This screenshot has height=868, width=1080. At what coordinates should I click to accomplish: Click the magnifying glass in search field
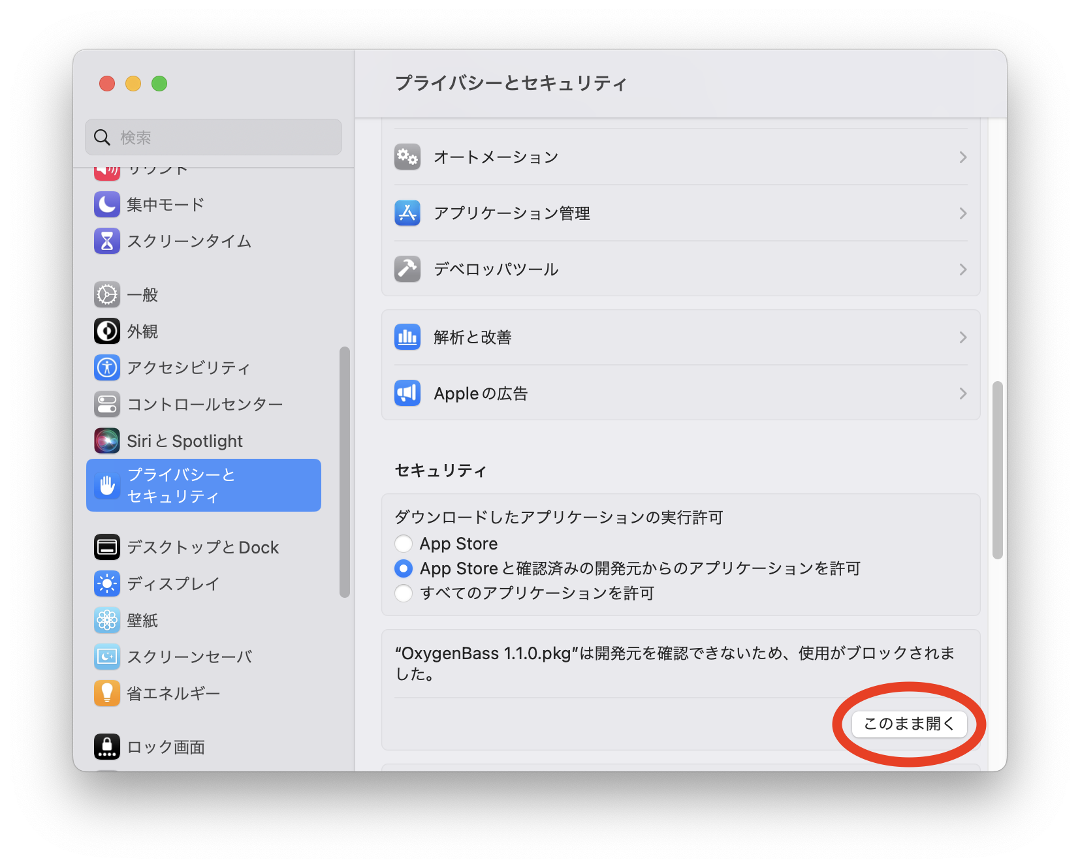point(102,137)
